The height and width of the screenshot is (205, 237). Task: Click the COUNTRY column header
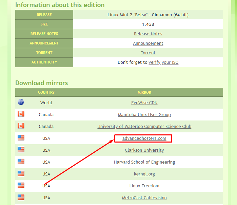pos(46,92)
